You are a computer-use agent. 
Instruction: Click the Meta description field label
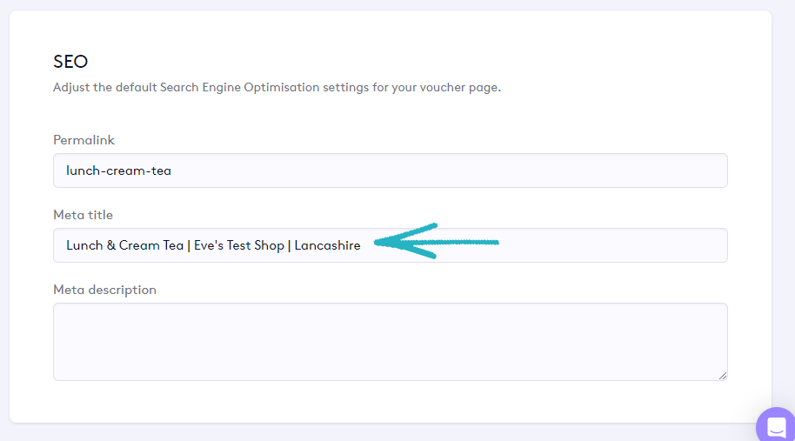tap(104, 290)
